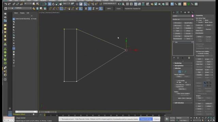Activate the Select and Rotate tool

click(53, 4)
